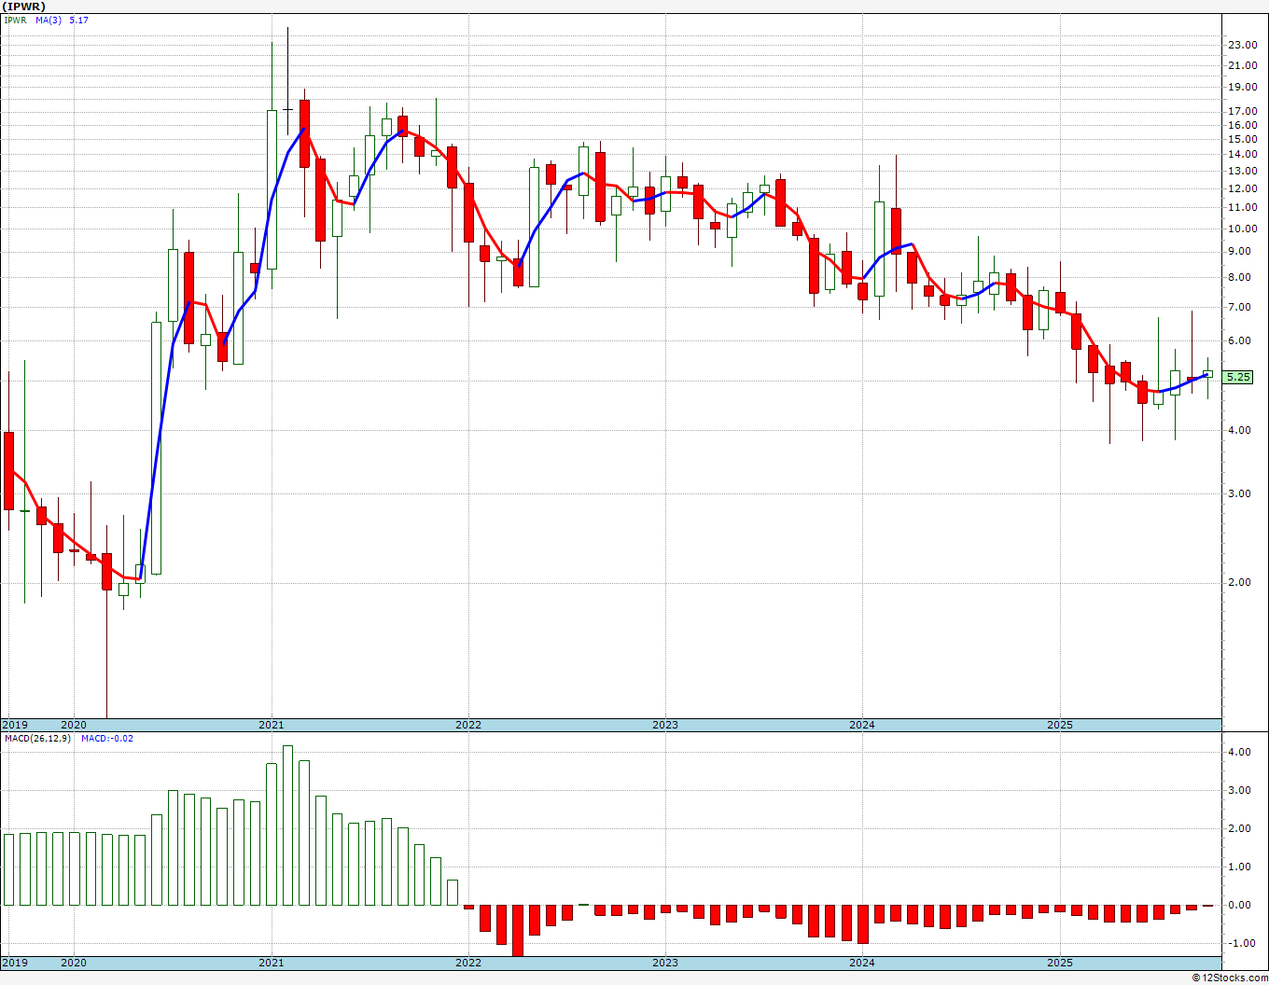Click the 23.00 price axis label
Screen dimensions: 1269x985
pos(1242,45)
